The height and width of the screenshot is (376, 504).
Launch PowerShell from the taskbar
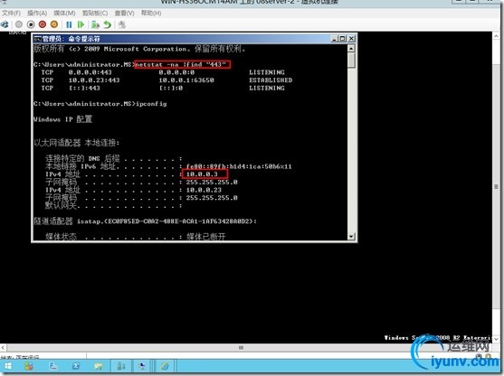(x=76, y=366)
